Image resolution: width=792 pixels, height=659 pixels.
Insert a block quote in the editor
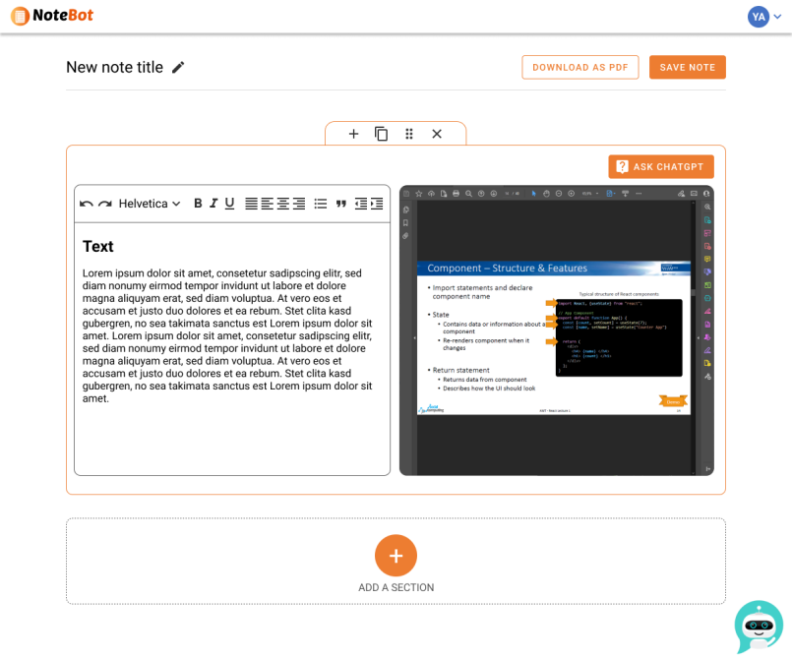[341, 204]
